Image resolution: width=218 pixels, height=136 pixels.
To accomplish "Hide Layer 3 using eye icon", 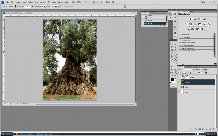I will coord(179,82).
